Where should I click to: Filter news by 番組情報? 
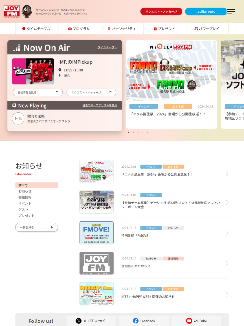point(25,197)
